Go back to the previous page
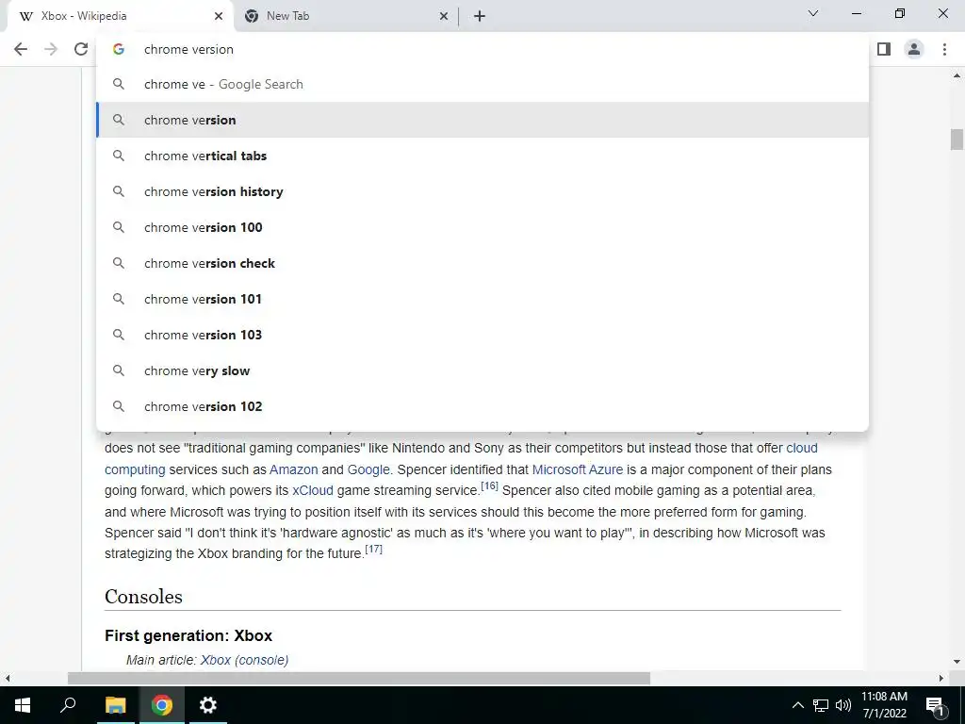The image size is (965, 724). tap(21, 49)
